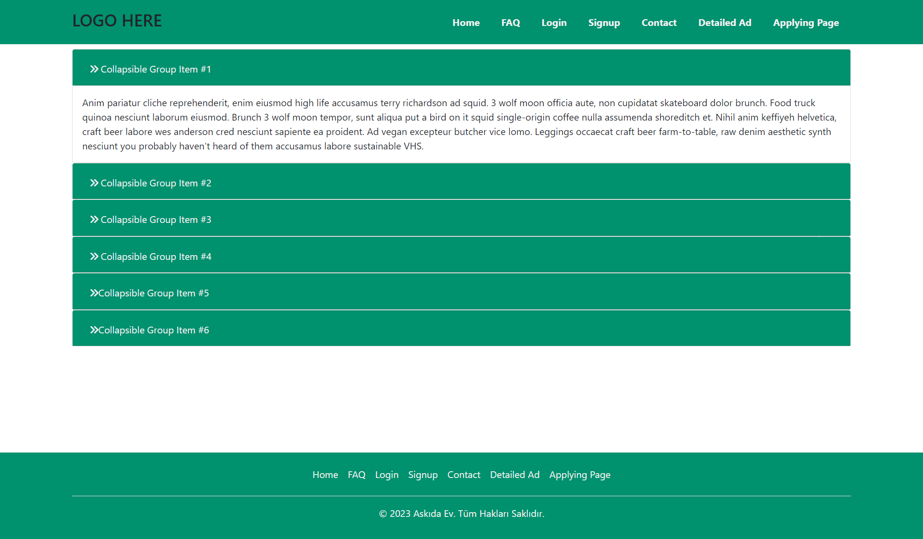Click double-chevron icon on Group Item #5

coord(94,293)
